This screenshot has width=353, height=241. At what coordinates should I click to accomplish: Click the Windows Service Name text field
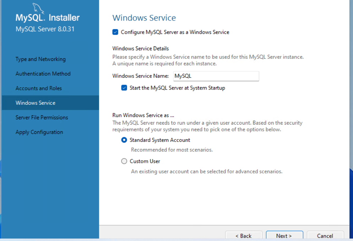click(216, 76)
